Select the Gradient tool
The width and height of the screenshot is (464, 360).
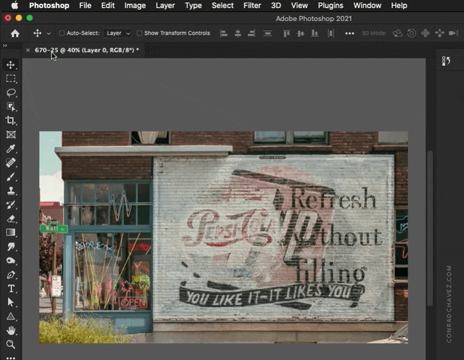click(x=11, y=233)
